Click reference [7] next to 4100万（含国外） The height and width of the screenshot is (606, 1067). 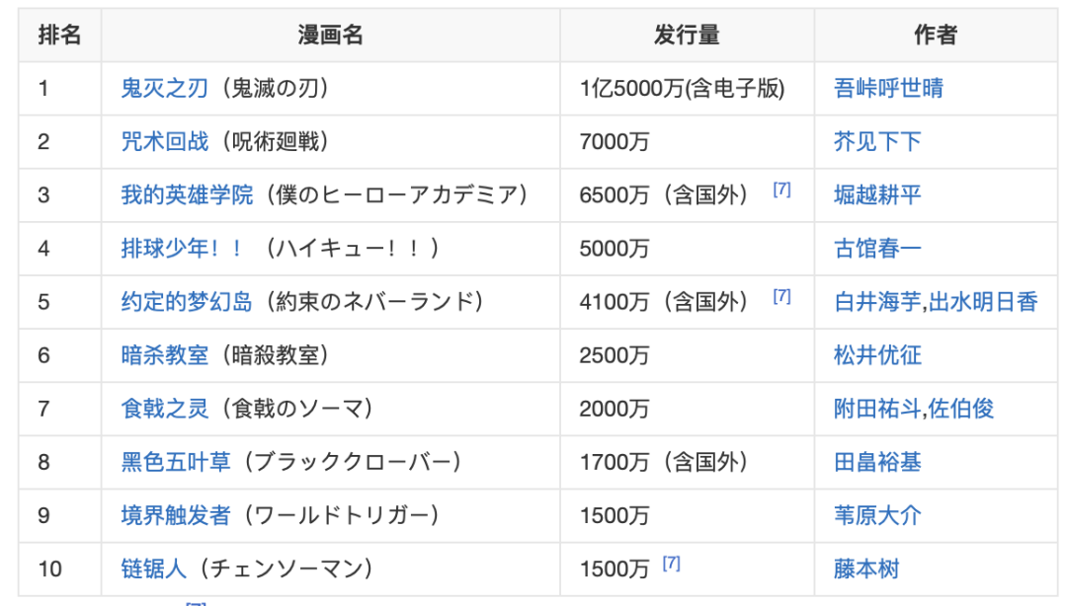(x=781, y=296)
